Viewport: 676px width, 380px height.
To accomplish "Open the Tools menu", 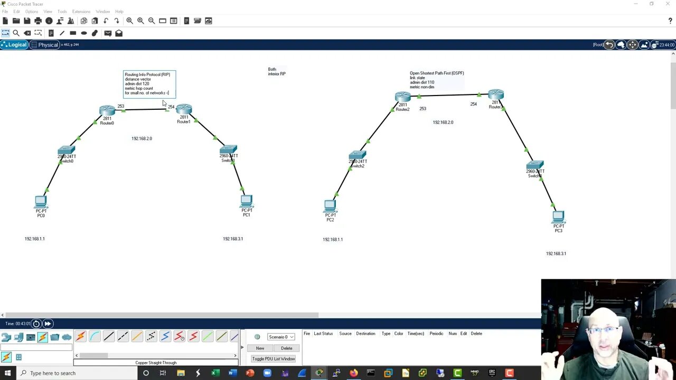I will click(x=62, y=12).
